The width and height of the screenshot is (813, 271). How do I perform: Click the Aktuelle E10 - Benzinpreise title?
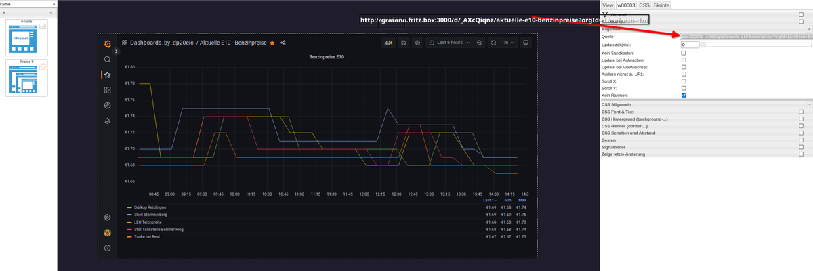(x=233, y=43)
